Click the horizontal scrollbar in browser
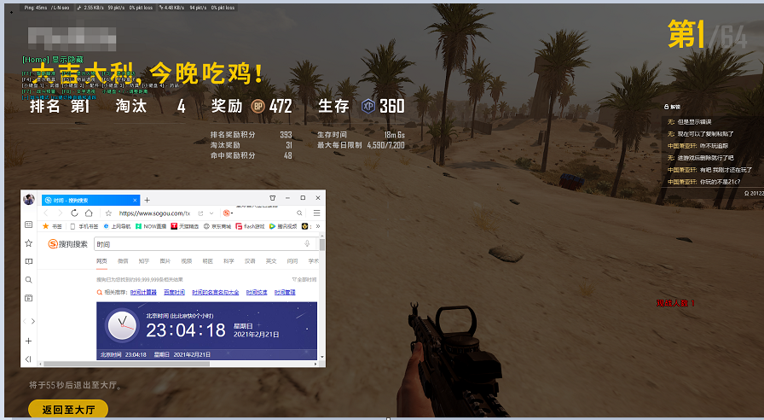 127,364
